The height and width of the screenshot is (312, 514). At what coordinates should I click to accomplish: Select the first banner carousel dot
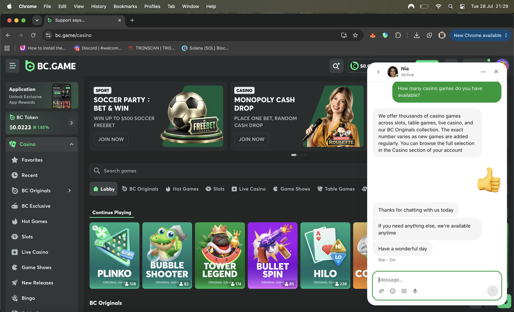(294, 155)
